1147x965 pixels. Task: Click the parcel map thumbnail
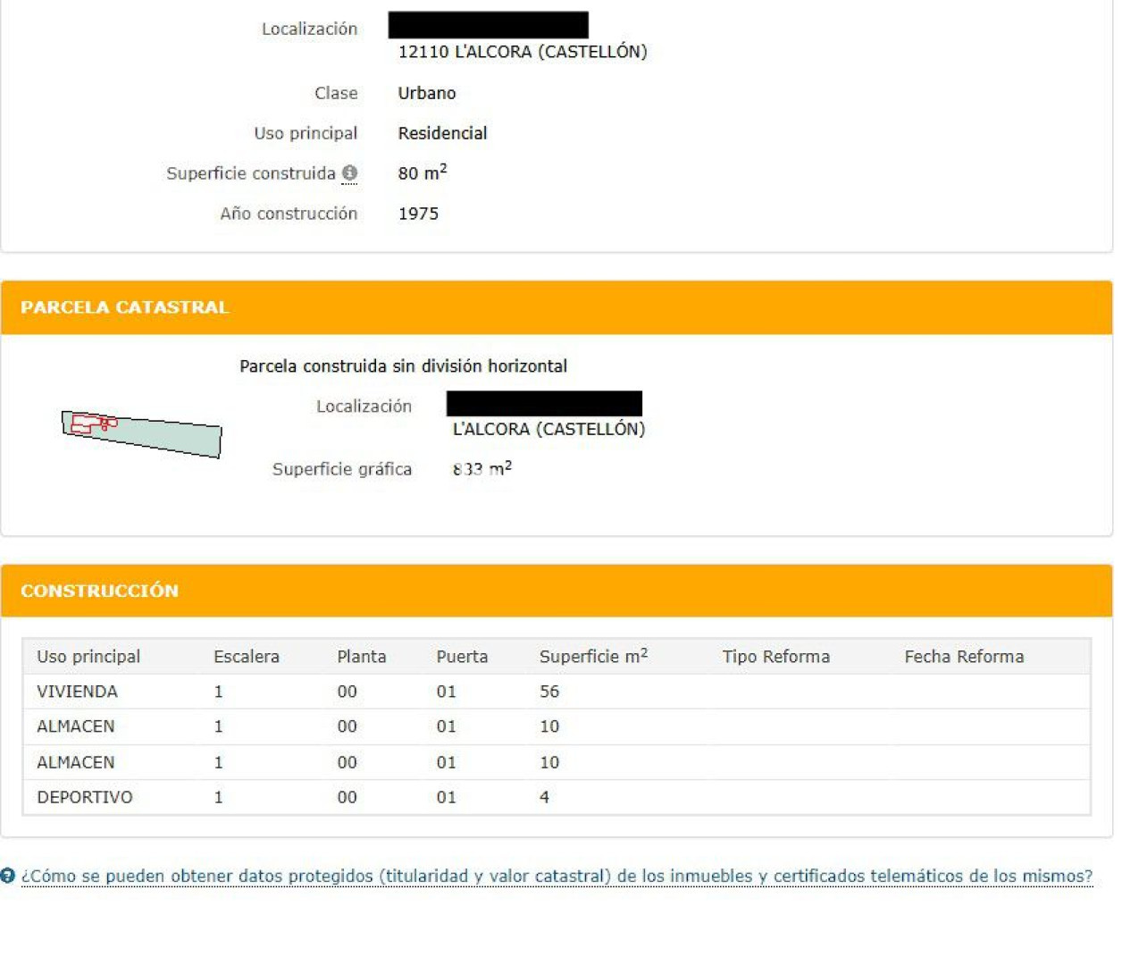tap(141, 433)
